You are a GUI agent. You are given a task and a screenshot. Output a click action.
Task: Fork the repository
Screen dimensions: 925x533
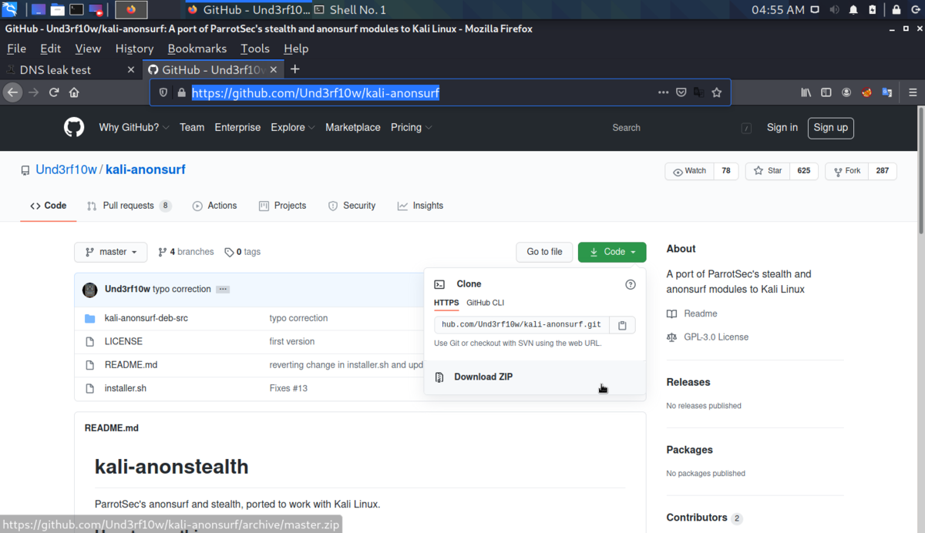[x=846, y=171]
